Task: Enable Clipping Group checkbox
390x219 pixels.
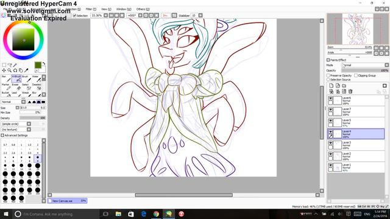Action: coord(356,75)
